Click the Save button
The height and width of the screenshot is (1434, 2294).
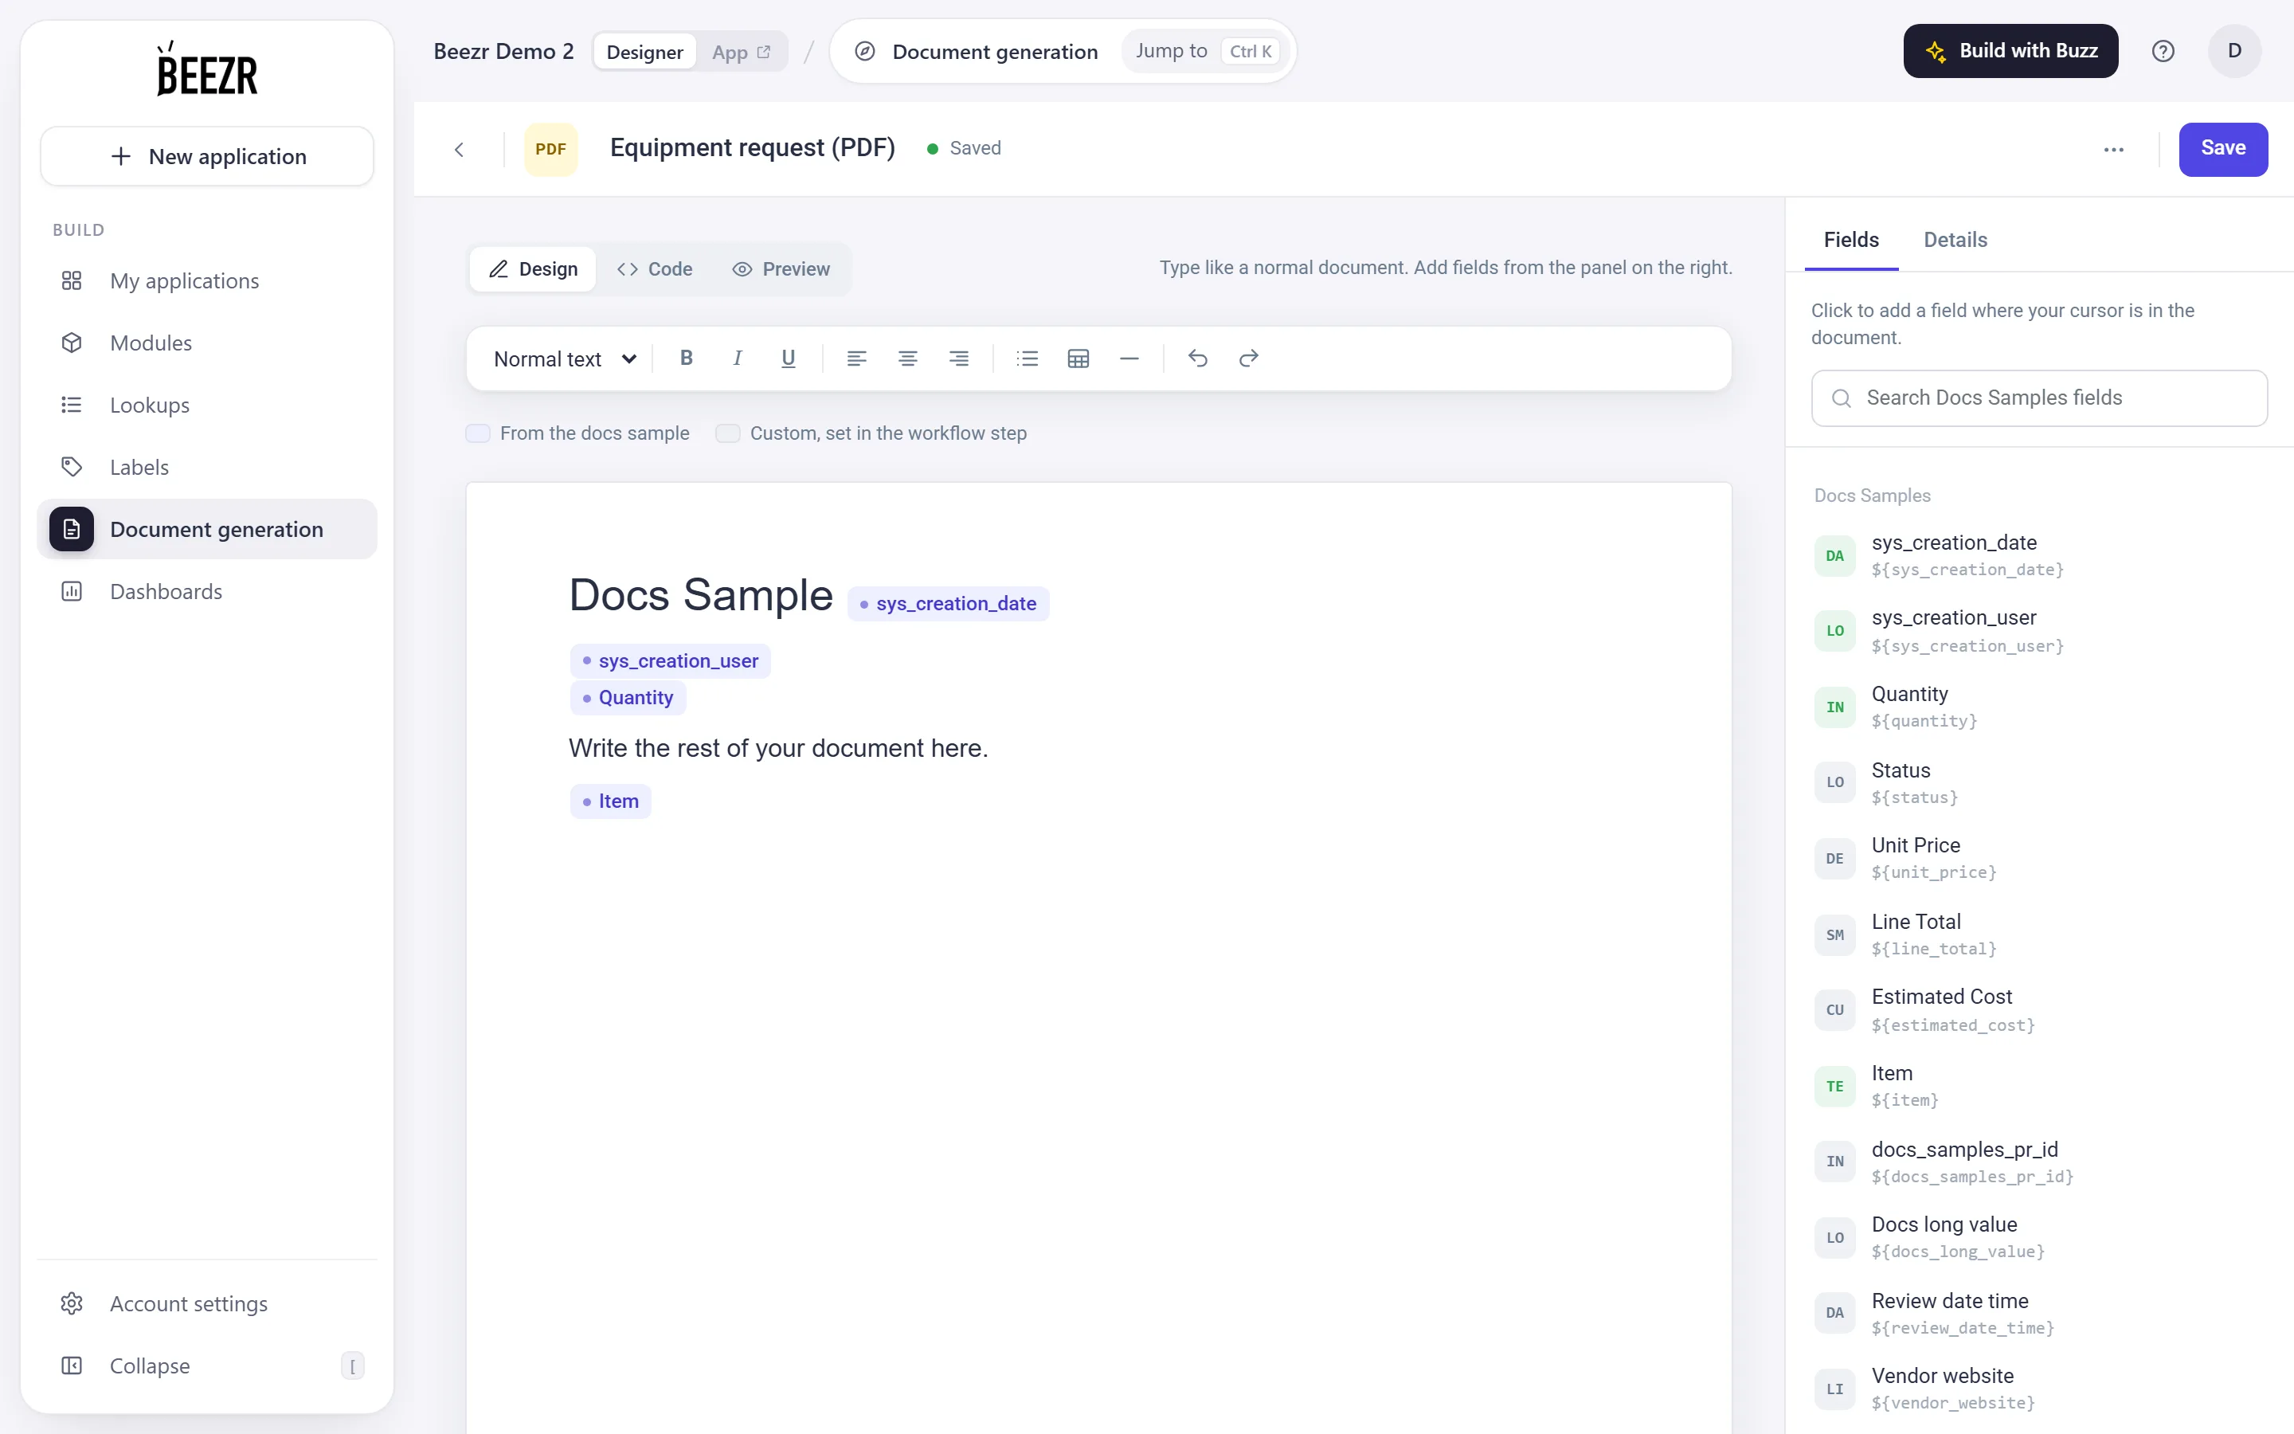click(x=2223, y=149)
